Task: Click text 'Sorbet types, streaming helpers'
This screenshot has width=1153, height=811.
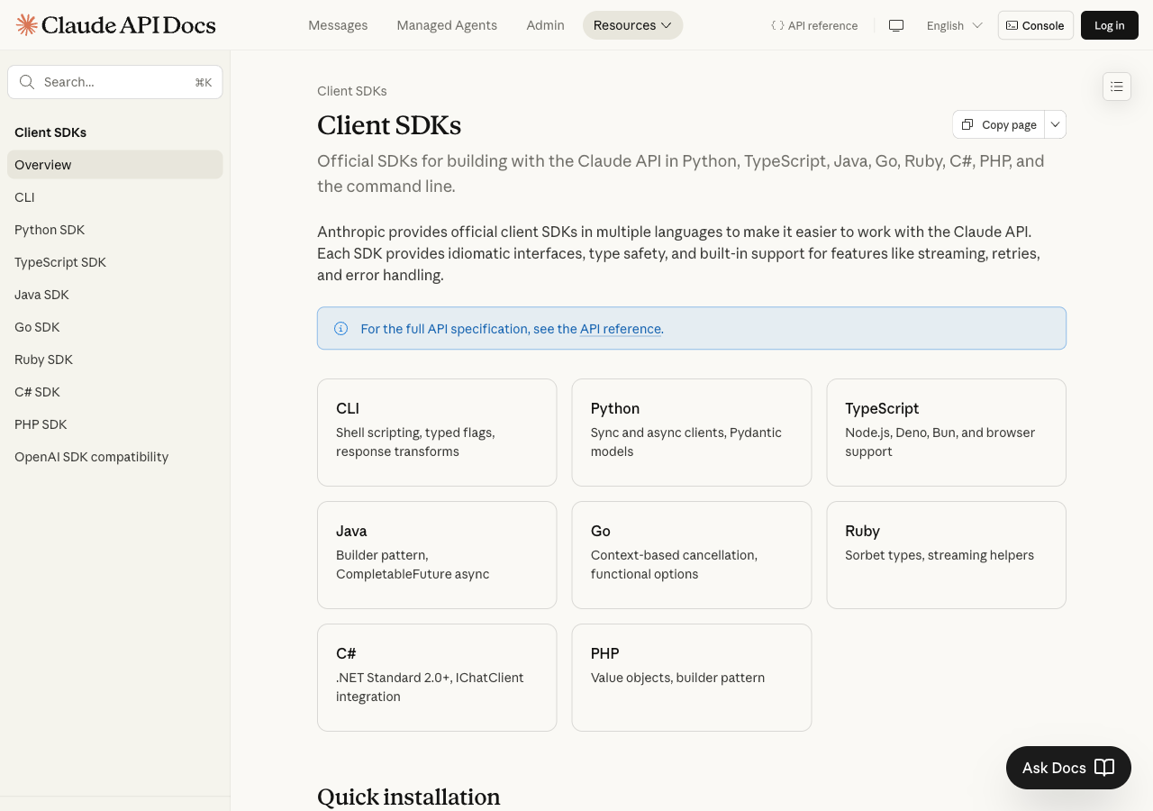Action: tap(940, 555)
